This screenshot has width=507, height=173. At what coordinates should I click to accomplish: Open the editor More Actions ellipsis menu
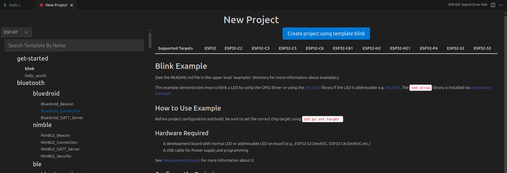tap(501, 5)
